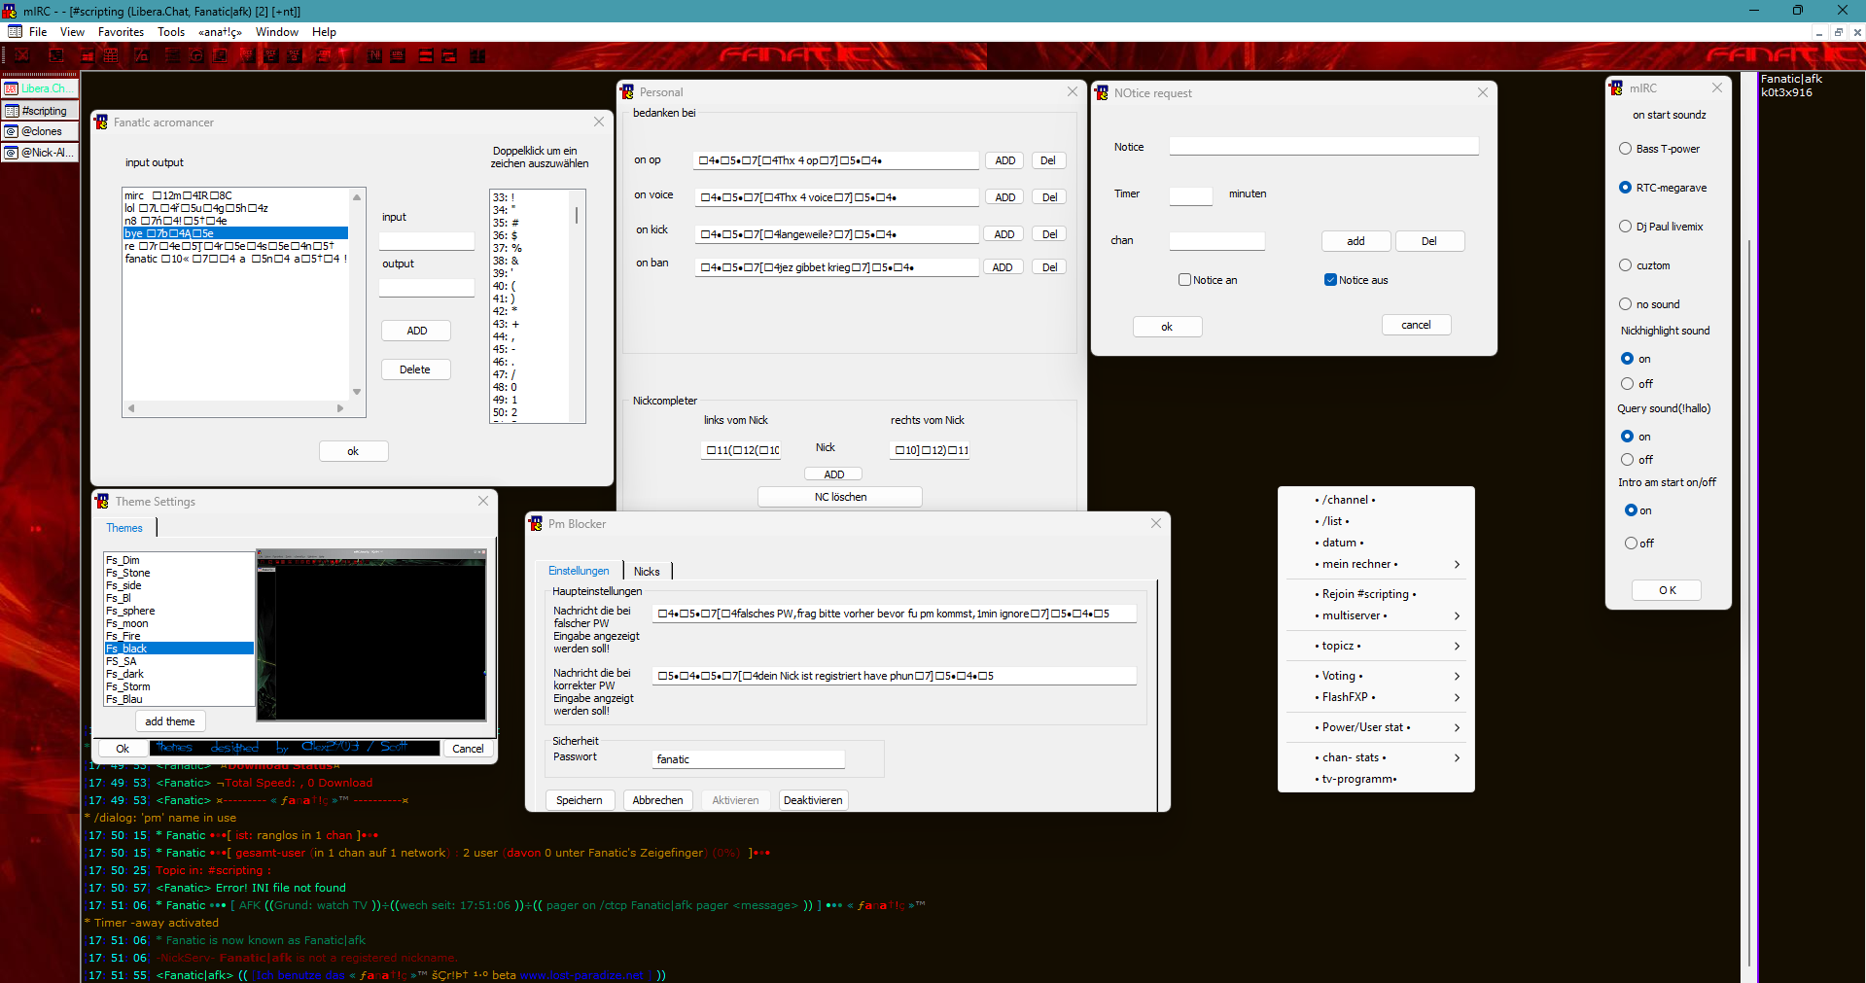The height and width of the screenshot is (983, 1866).
Task: Open the Channels list toolbar icon
Action: 111,55
